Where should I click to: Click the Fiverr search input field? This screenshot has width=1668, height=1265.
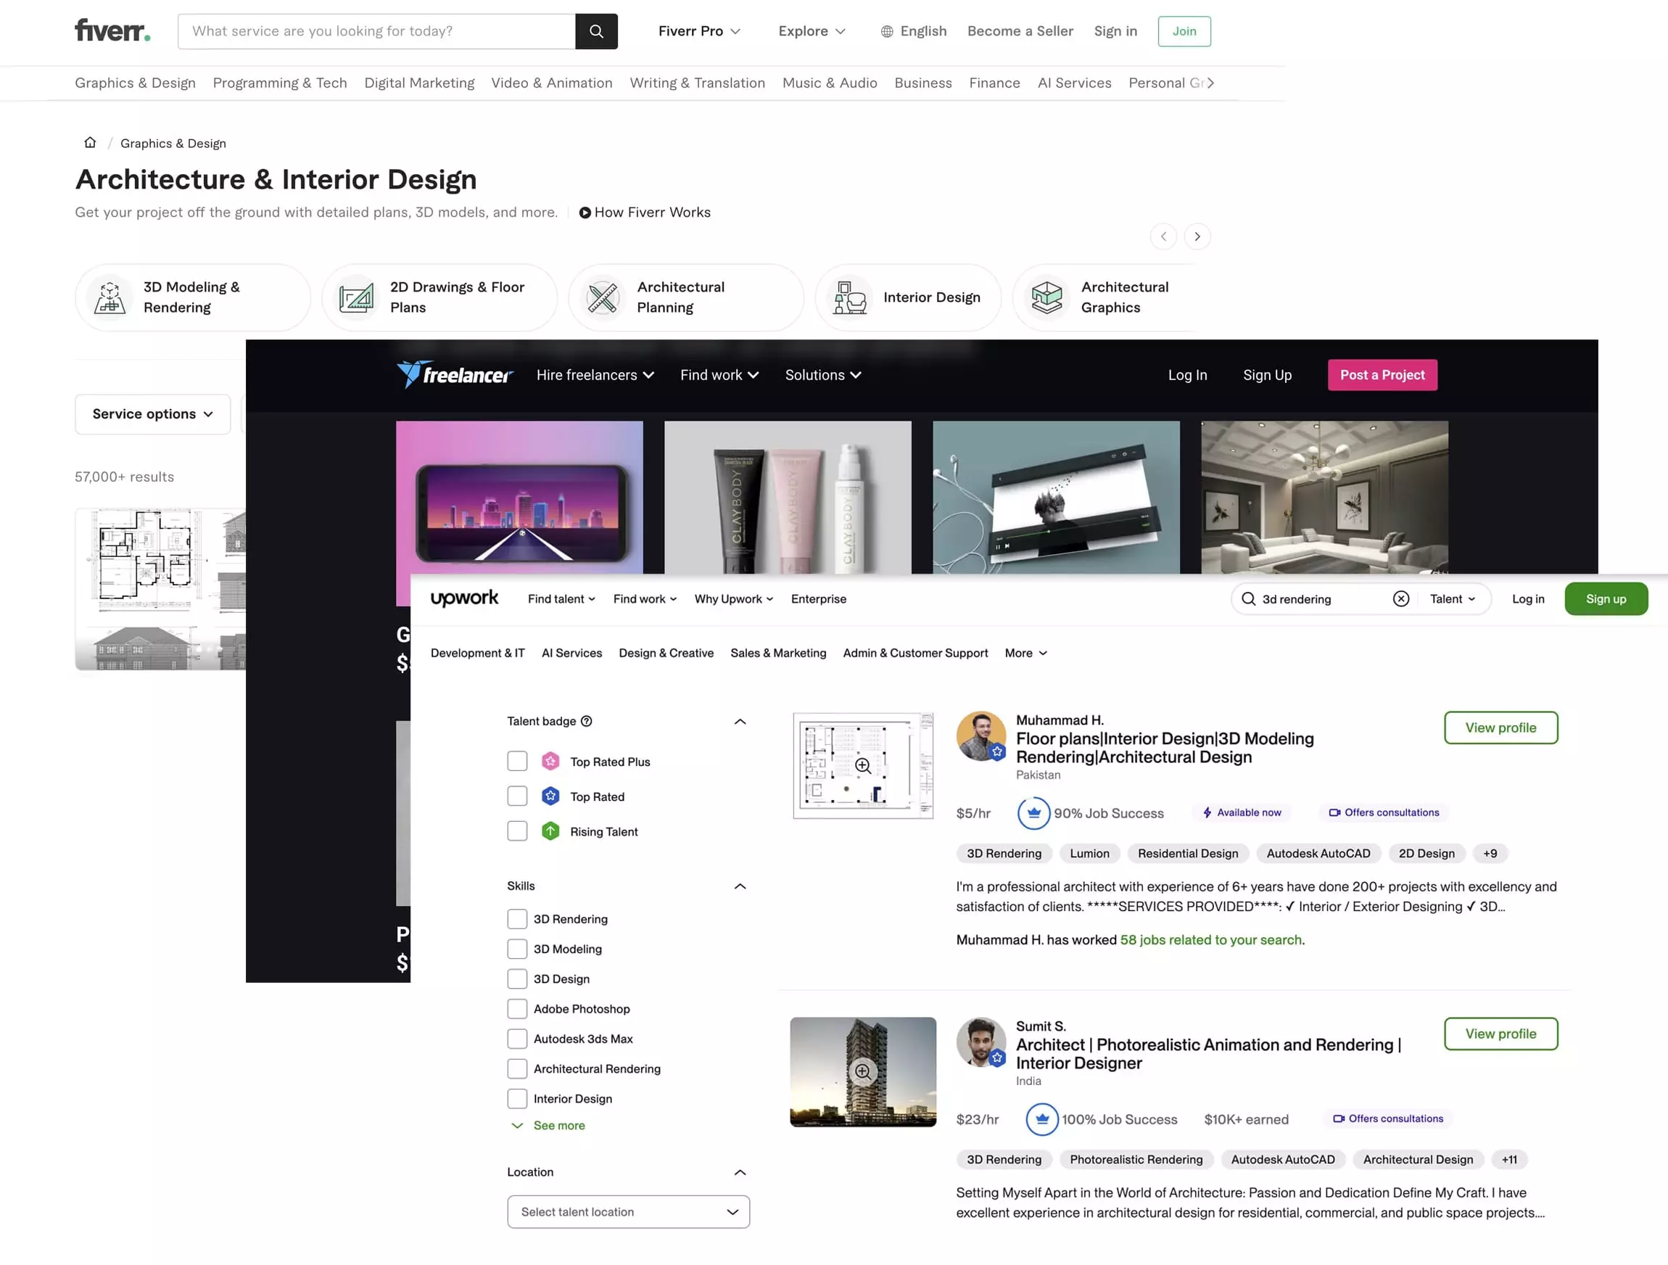coord(376,31)
